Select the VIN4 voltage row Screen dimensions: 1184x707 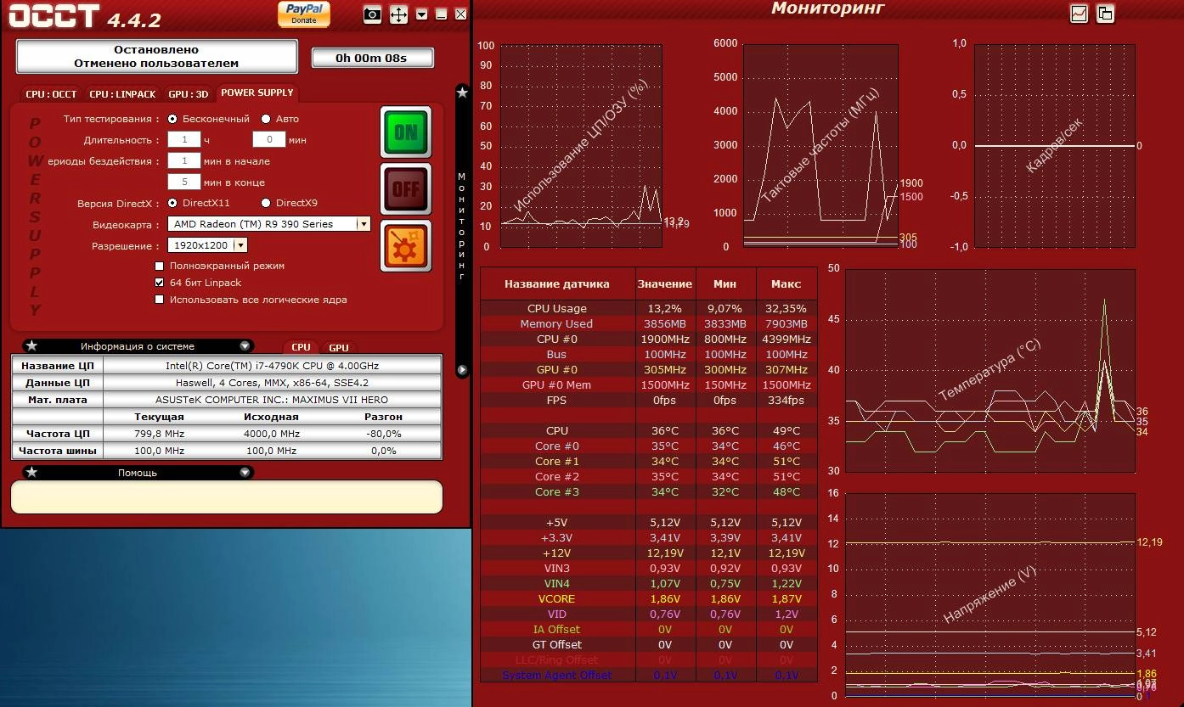point(649,584)
